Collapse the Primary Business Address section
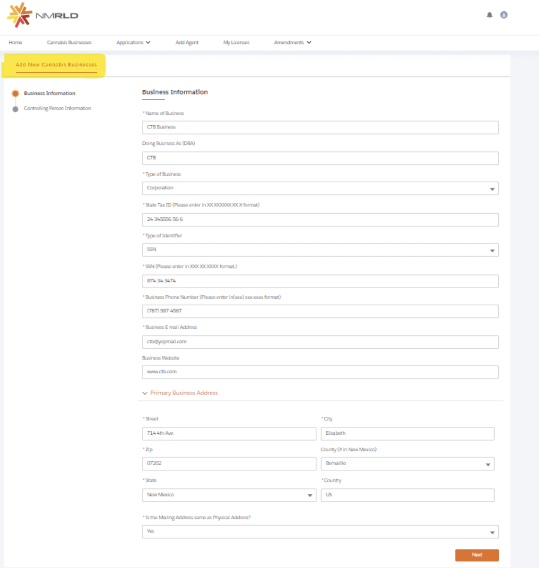Image resolution: width=539 pixels, height=568 pixels. pyautogui.click(x=180, y=393)
